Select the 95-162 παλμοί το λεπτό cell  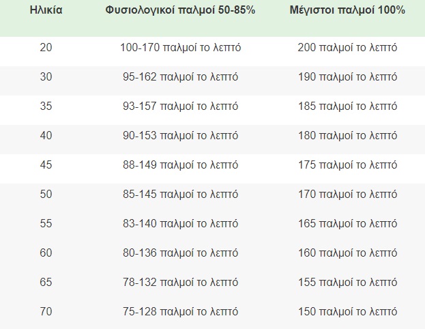tap(179, 77)
